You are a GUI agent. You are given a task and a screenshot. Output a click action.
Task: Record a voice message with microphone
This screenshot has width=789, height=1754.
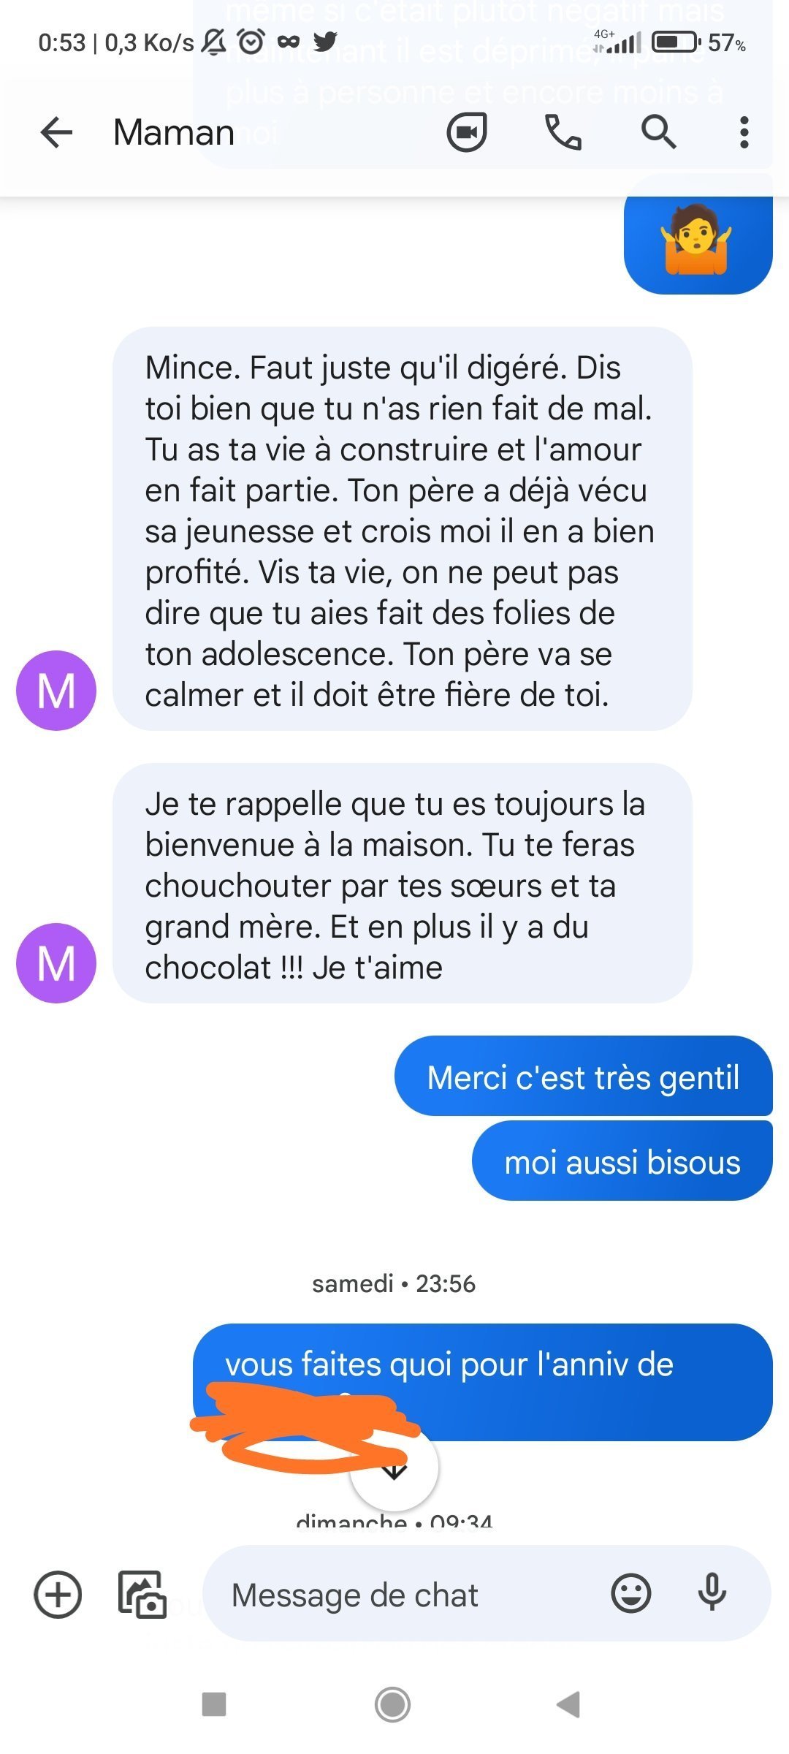tap(712, 1593)
